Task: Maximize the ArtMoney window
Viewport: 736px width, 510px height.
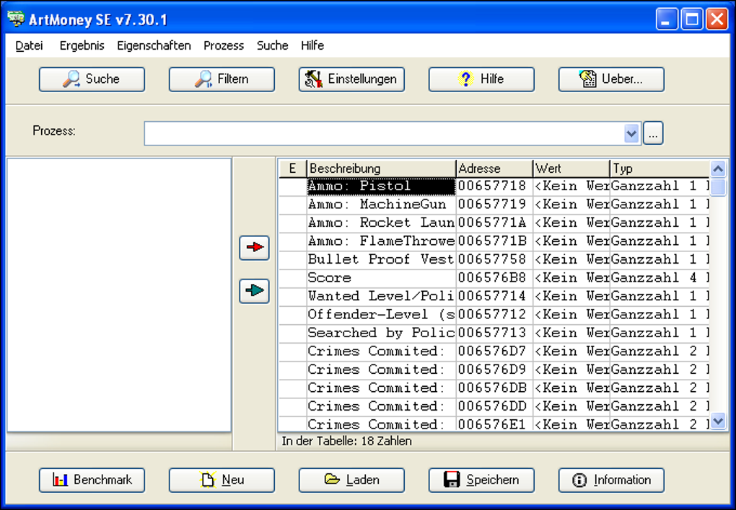Action: click(x=691, y=19)
